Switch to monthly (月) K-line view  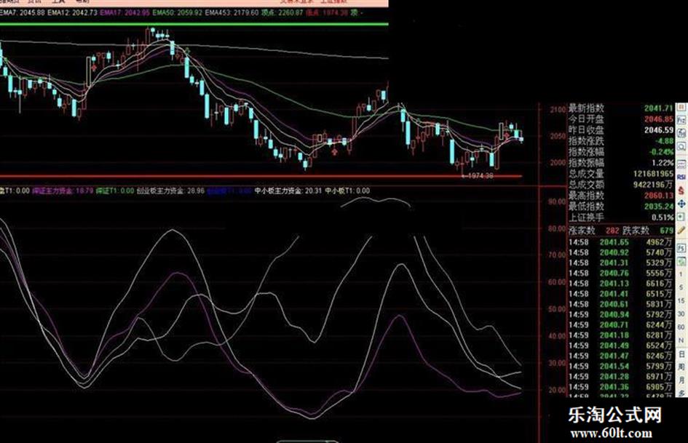pyautogui.click(x=681, y=380)
